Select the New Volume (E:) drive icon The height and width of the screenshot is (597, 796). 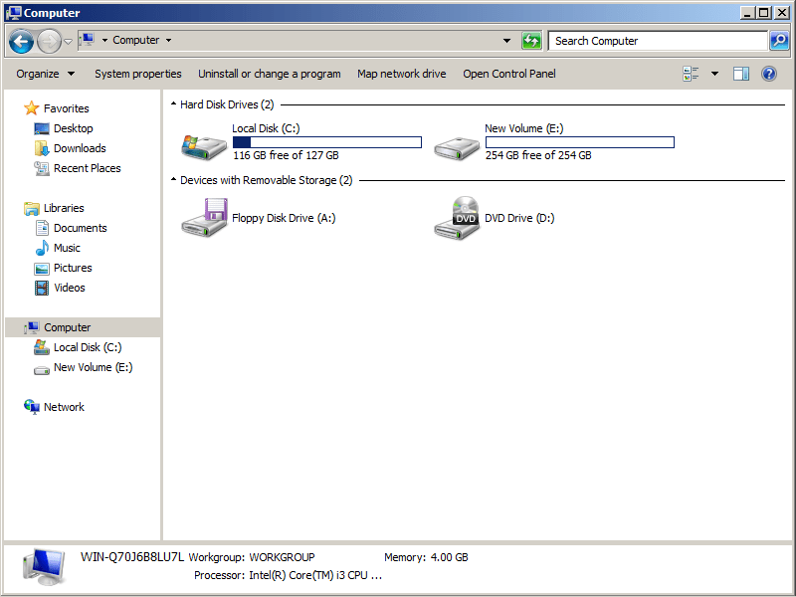[457, 144]
